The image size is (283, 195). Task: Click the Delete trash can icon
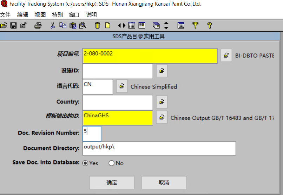point(98,25)
